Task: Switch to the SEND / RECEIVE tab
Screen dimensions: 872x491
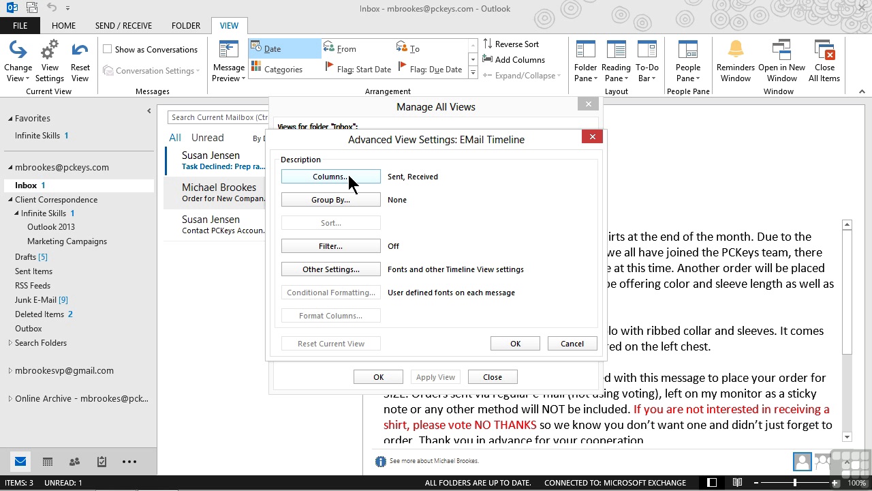Action: (x=123, y=25)
